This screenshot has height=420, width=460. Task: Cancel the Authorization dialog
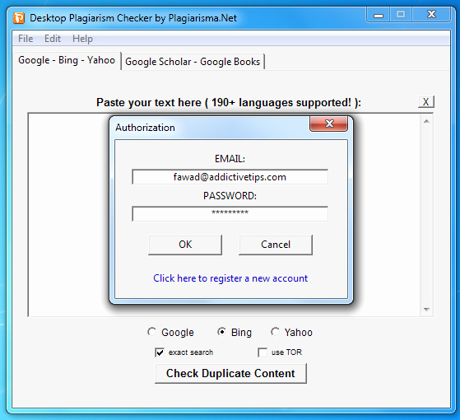tap(276, 245)
